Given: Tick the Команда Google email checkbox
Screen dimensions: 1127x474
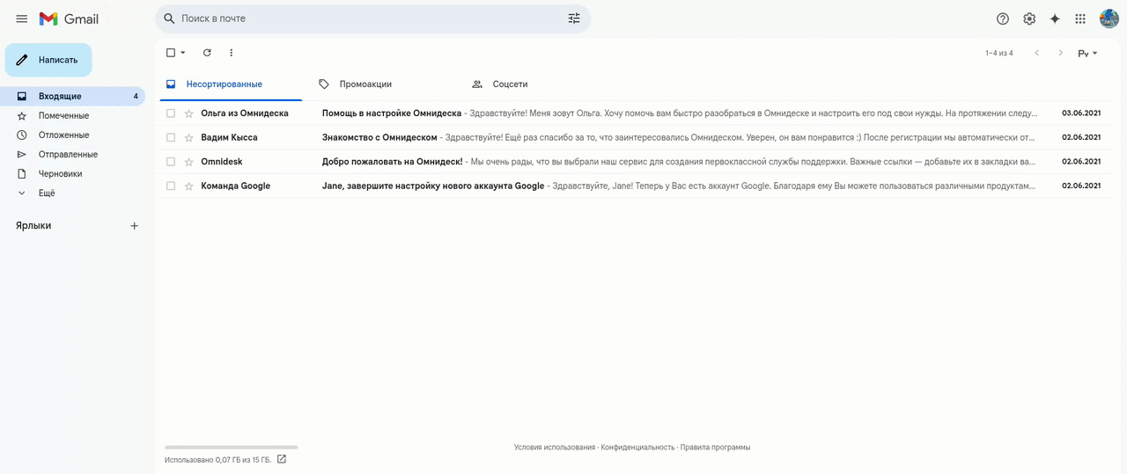Looking at the screenshot, I should 171,186.
